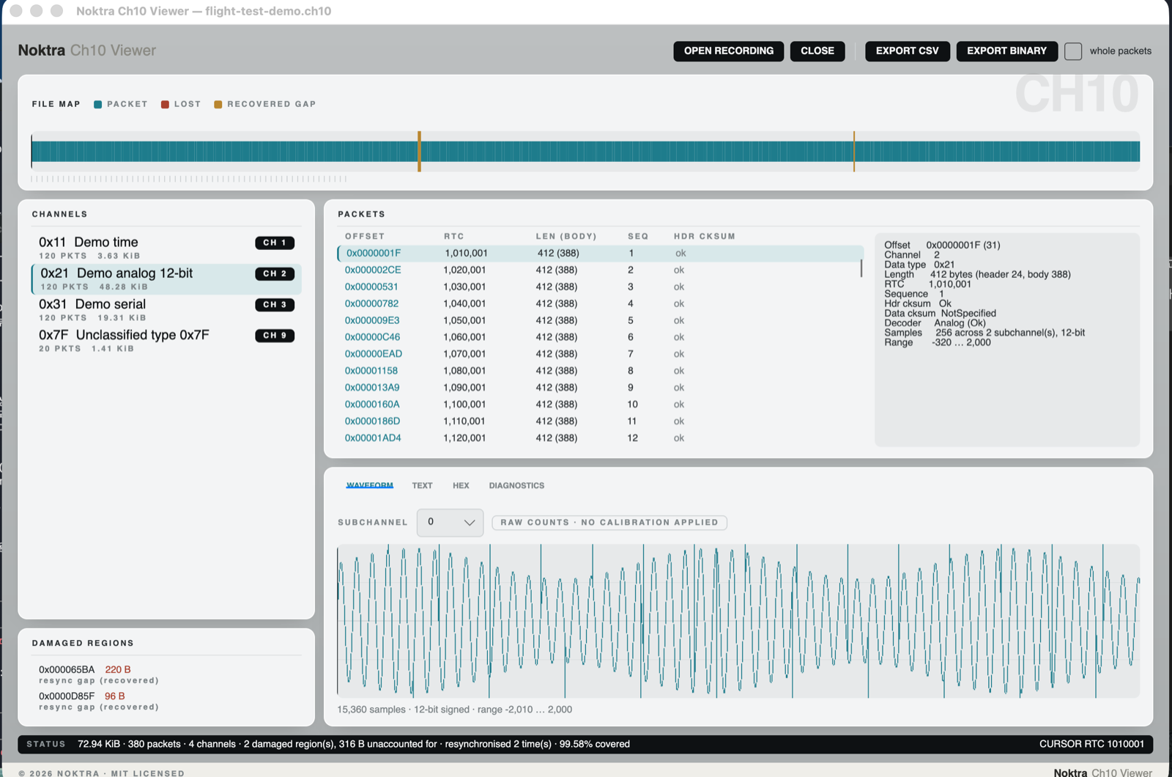Export data as CSV
The width and height of the screenshot is (1172, 777).
[x=907, y=51]
